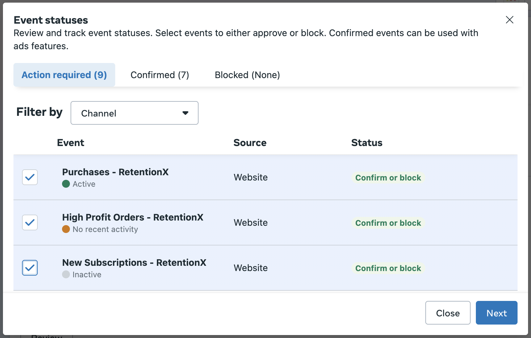
Task: Click the Event column header
Action: click(71, 143)
